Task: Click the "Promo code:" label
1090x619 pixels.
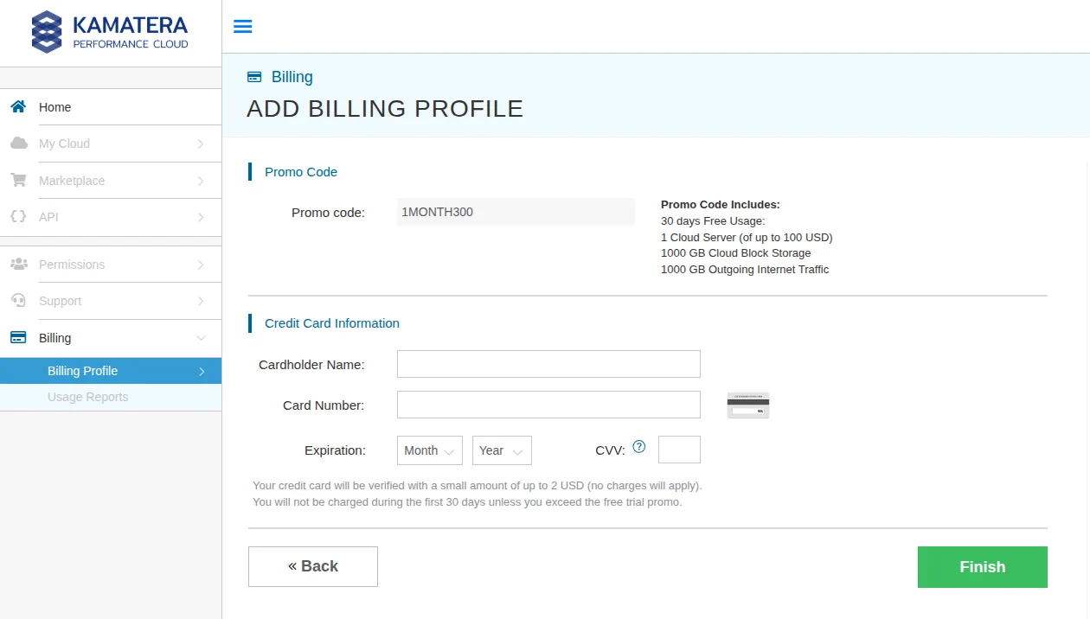Action: (x=328, y=213)
